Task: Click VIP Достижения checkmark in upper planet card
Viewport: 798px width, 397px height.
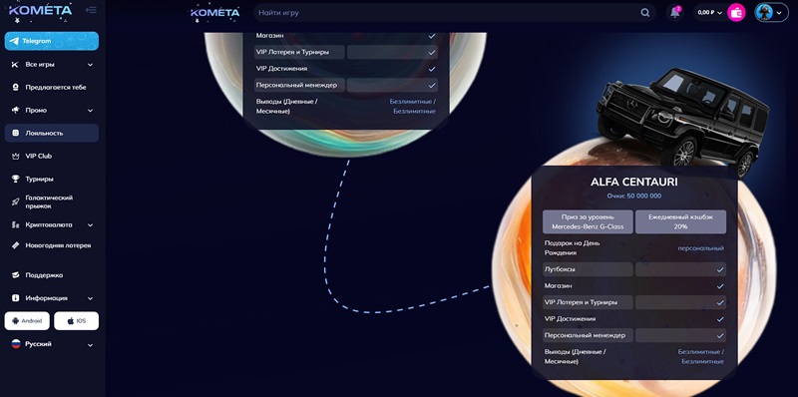Action: (432, 69)
